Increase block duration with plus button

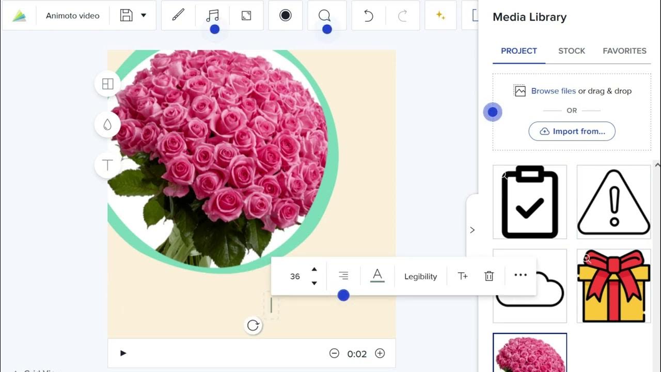(x=380, y=353)
